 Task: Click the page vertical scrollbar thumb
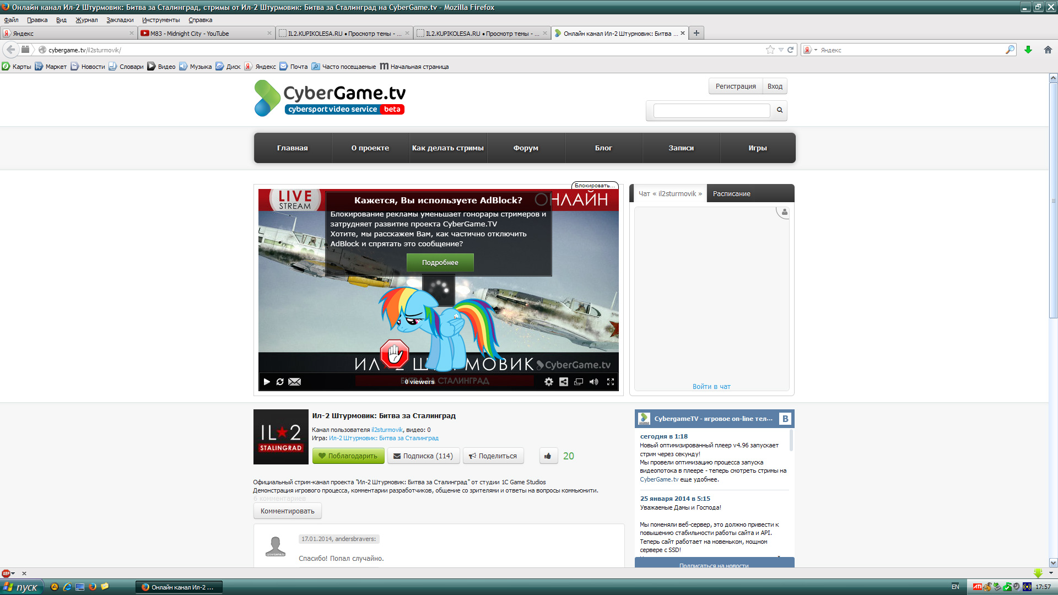coord(1053,201)
